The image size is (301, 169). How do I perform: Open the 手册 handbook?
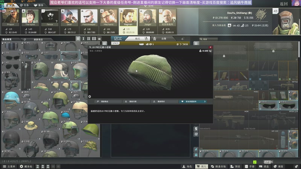click(x=250, y=166)
